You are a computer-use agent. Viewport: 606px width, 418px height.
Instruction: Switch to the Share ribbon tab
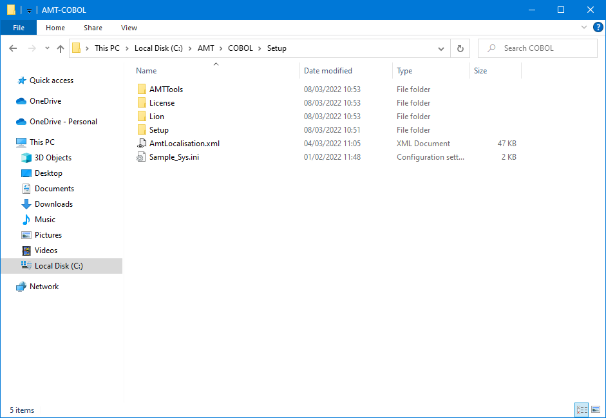(x=93, y=28)
